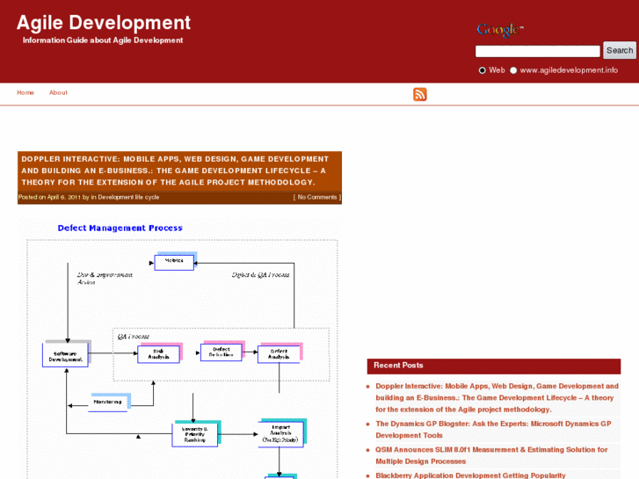Open recent post QSM Announces SLIM 8.0f1
Viewport: 639px width, 479px height.
(491, 455)
